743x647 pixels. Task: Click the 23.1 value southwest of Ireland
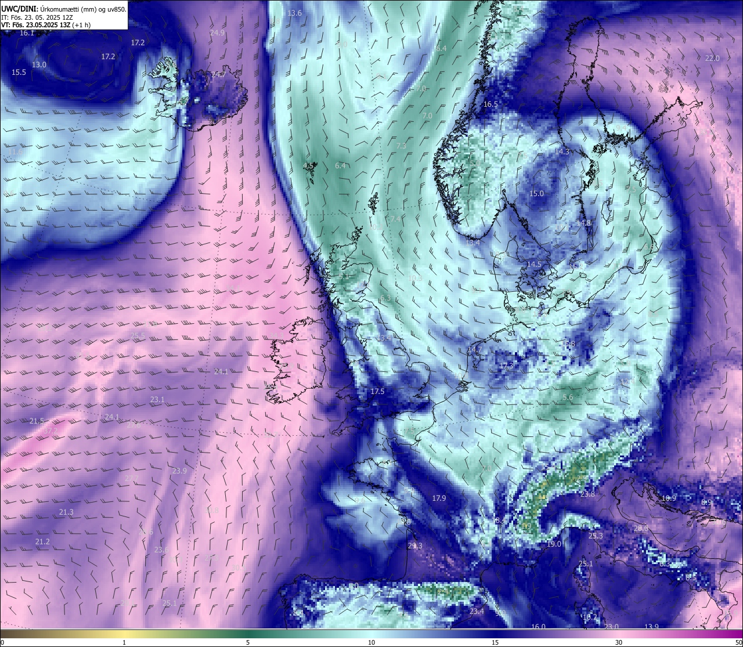pos(157,400)
